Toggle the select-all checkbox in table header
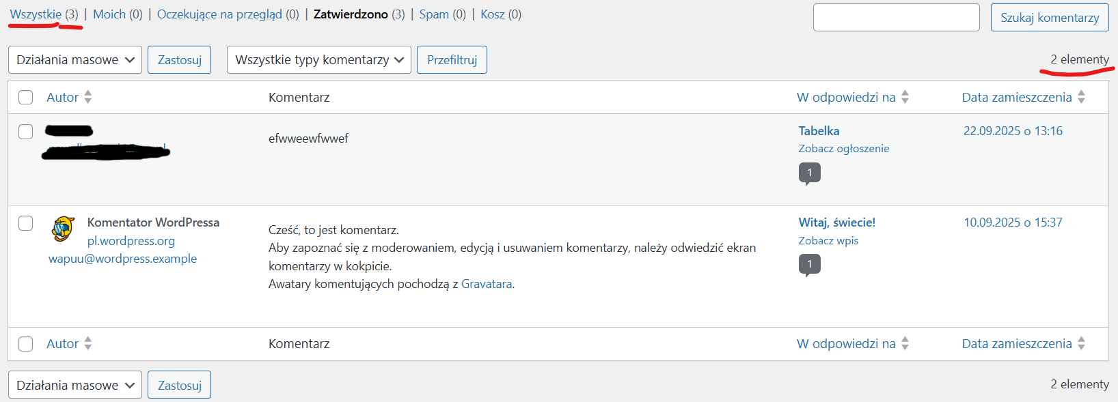 26,97
